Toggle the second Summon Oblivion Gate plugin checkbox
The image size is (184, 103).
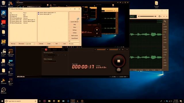pos(10,21)
